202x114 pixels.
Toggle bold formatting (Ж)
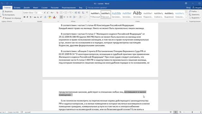coord(24,17)
